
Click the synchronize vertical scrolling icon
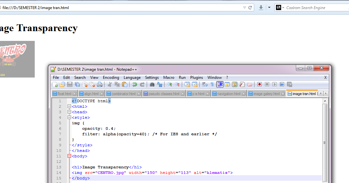click(x=187, y=84)
